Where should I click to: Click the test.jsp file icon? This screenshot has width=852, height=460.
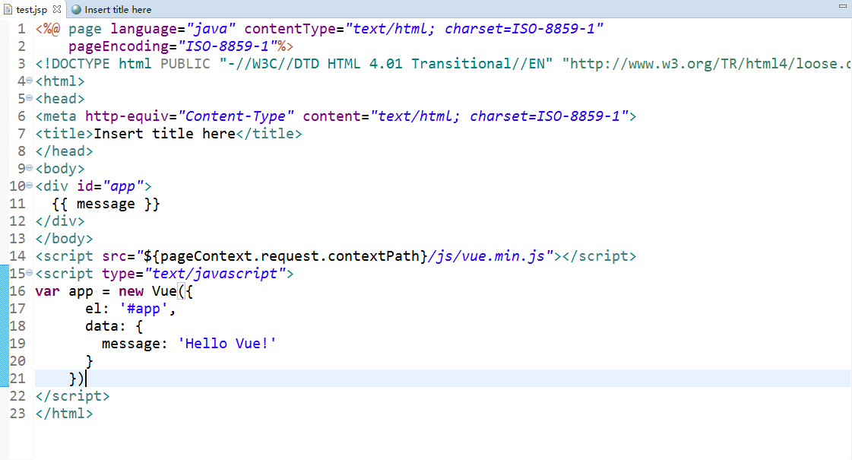pyautogui.click(x=8, y=9)
